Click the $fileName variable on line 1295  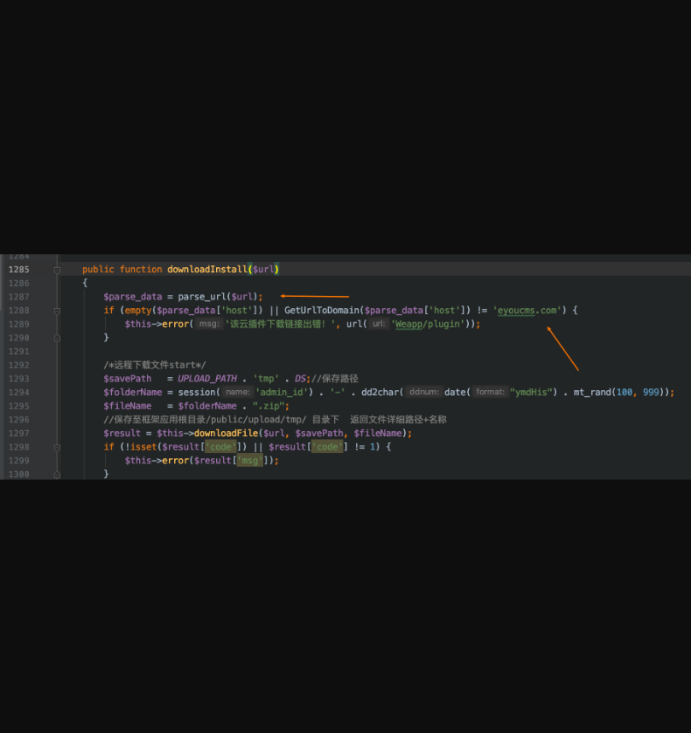click(x=127, y=406)
